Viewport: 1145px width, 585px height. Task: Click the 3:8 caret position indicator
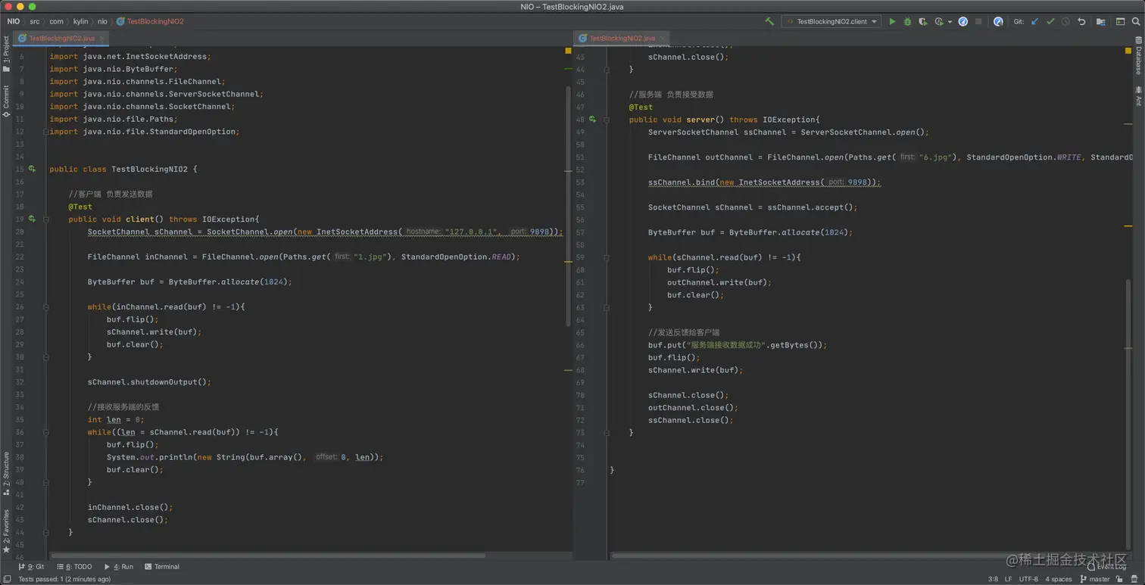993,580
